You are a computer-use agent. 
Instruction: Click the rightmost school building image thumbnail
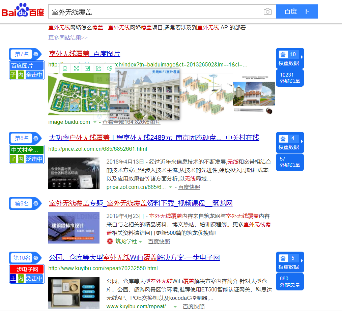click(254, 94)
